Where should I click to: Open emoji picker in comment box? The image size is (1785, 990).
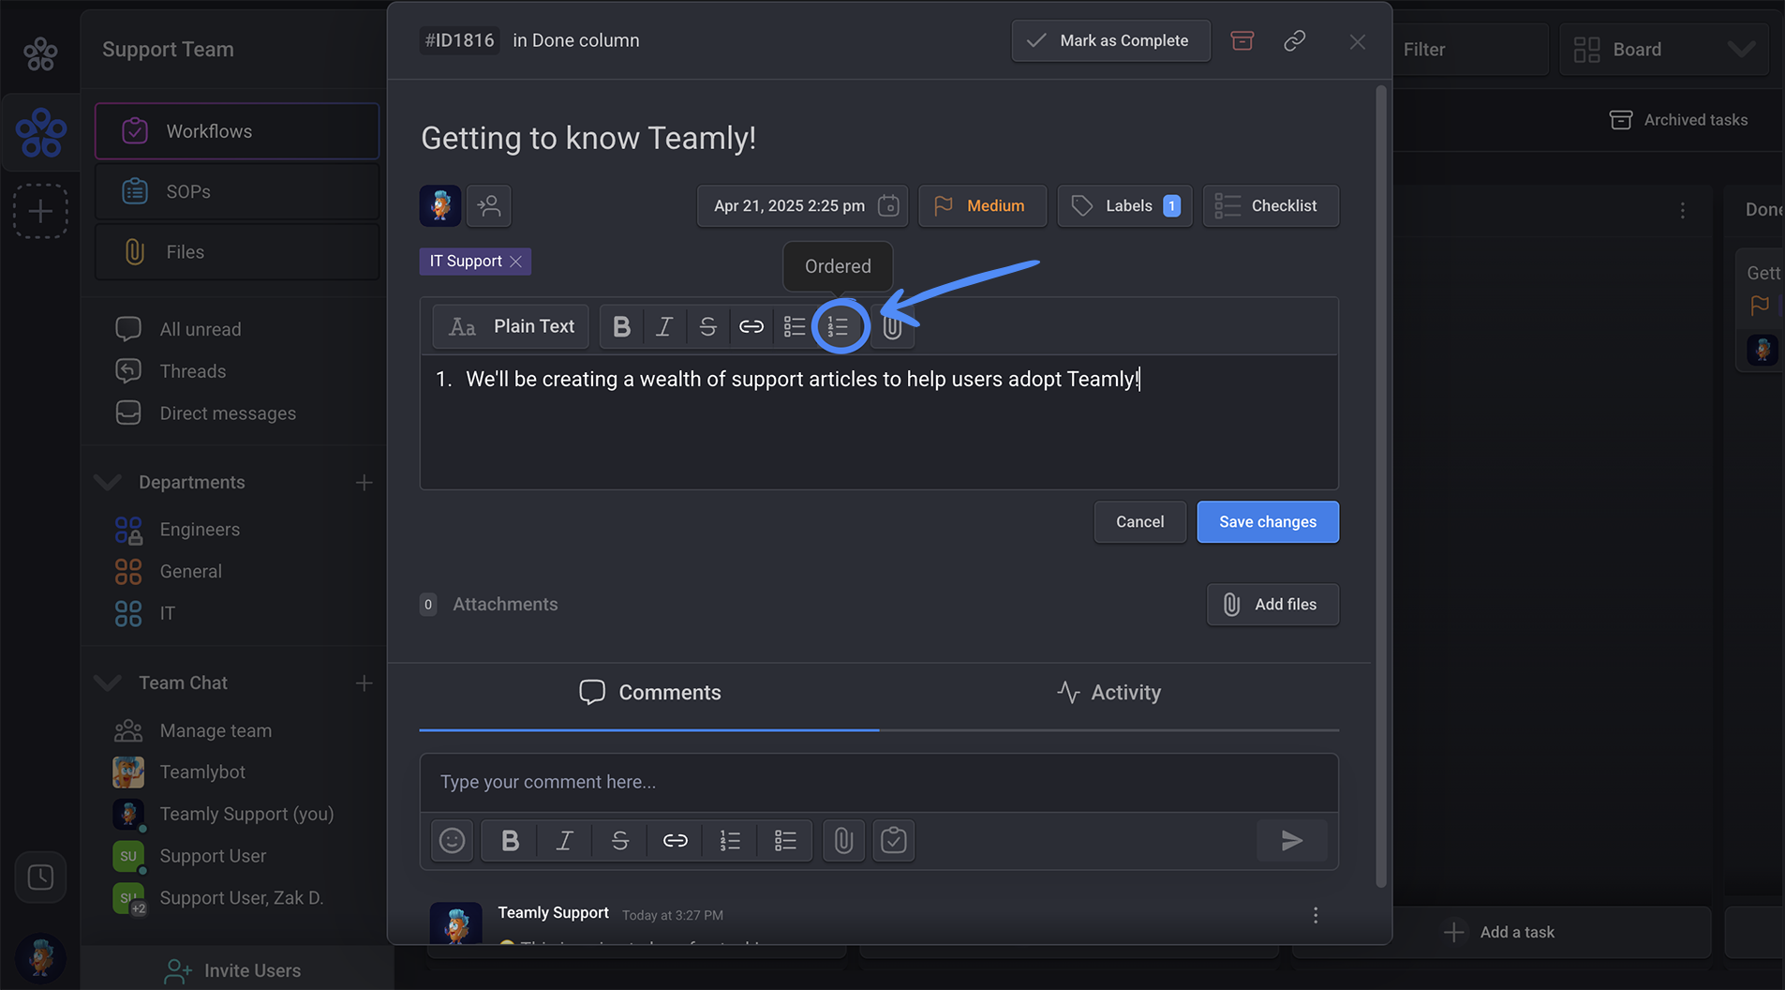[x=453, y=840]
